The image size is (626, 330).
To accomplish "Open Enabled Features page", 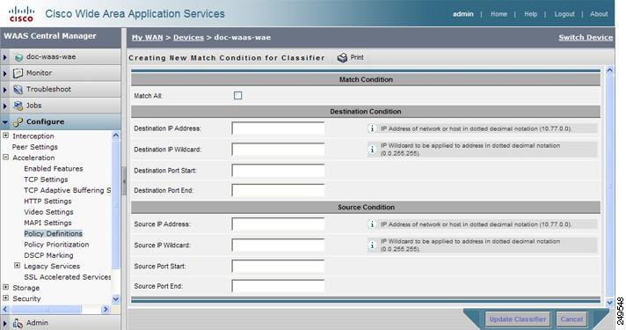I will (x=54, y=169).
